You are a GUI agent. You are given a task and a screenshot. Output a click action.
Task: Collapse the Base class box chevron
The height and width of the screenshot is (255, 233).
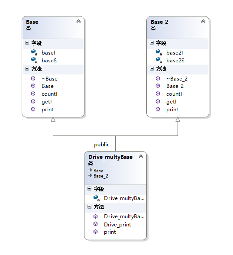point(78,21)
